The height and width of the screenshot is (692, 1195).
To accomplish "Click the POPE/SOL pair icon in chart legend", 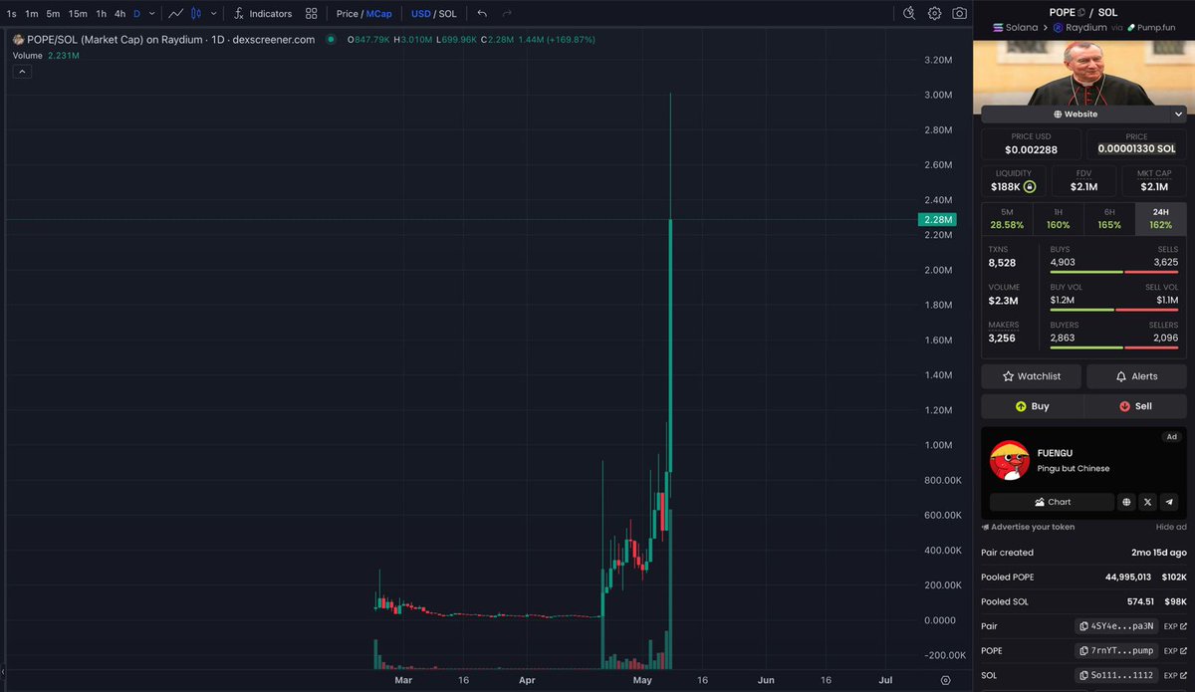I will tap(18, 40).
